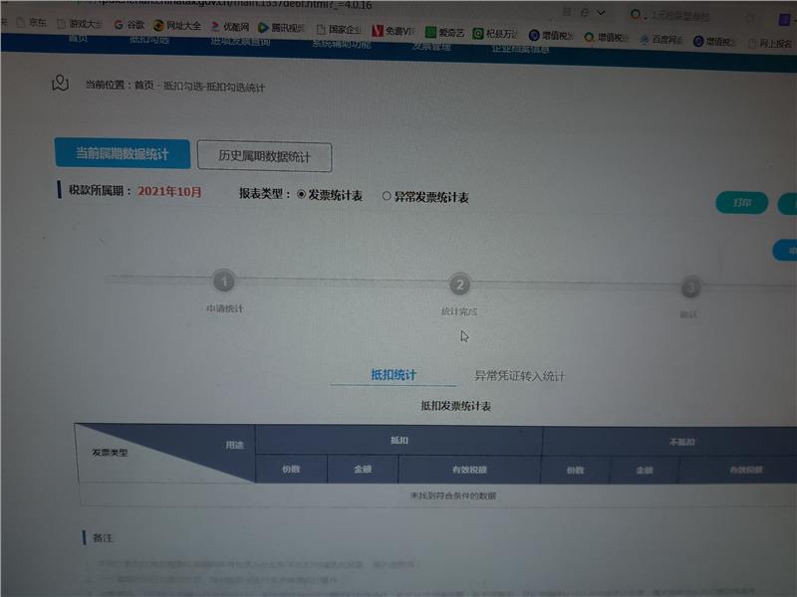Click step 1 申请统计 circle

click(x=225, y=284)
